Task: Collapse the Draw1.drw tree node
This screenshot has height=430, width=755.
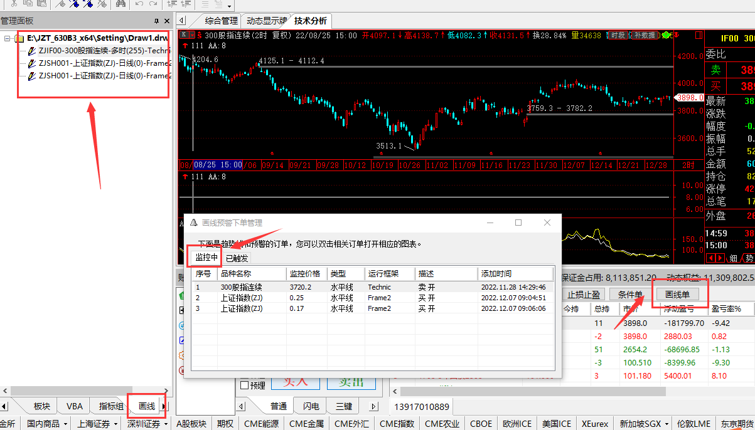Action: pyautogui.click(x=8, y=39)
